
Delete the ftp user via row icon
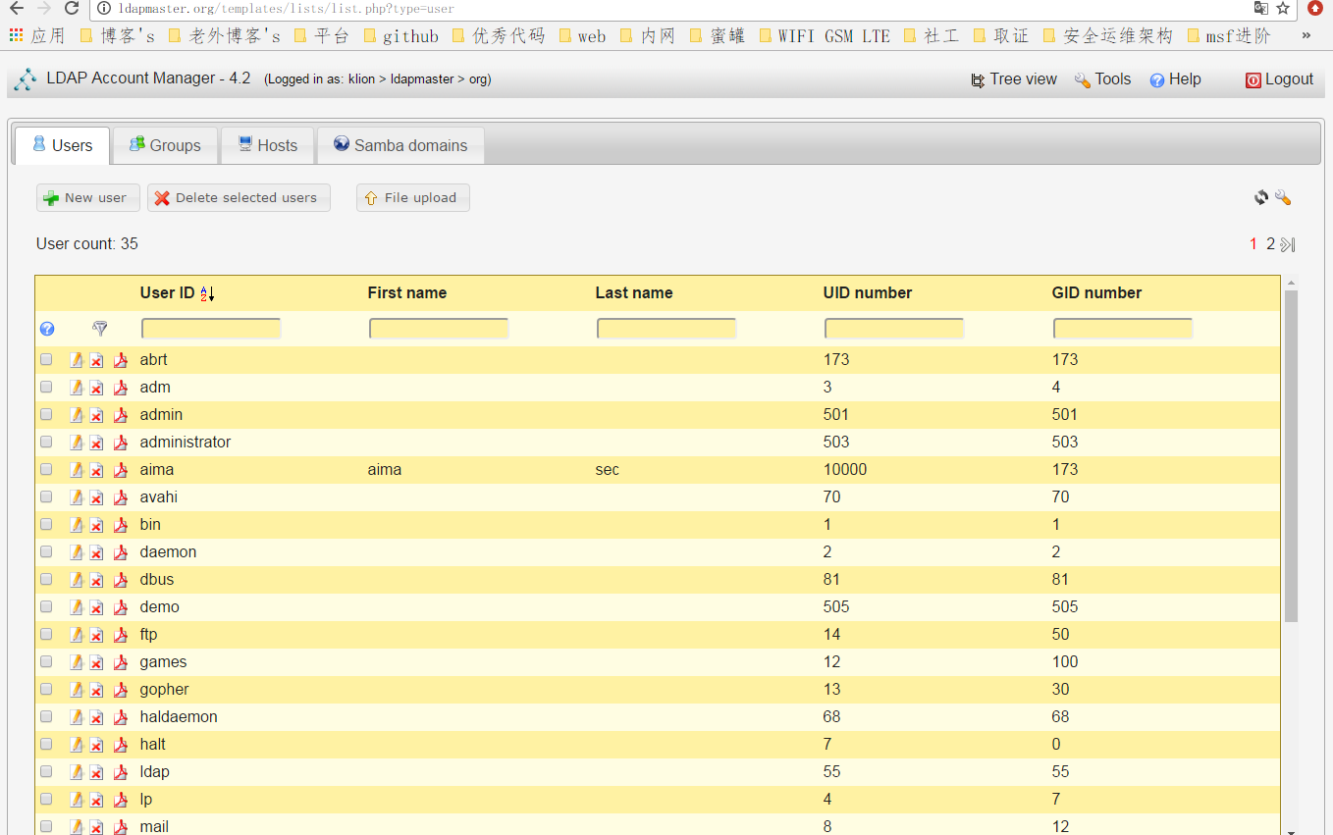click(x=96, y=635)
